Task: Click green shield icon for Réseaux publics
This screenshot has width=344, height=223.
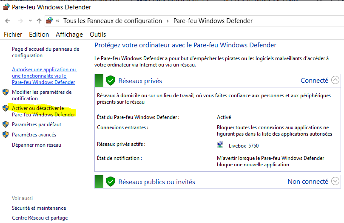Action: click(111, 182)
